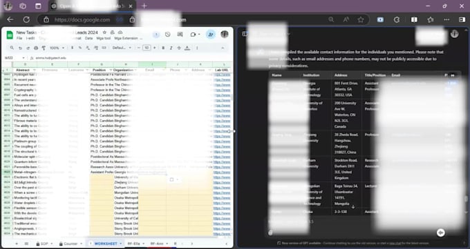
Task: Go back in the browser
Action: [x=10, y=20]
